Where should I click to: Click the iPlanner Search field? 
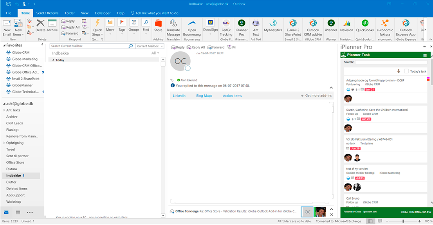[x=391, y=62]
